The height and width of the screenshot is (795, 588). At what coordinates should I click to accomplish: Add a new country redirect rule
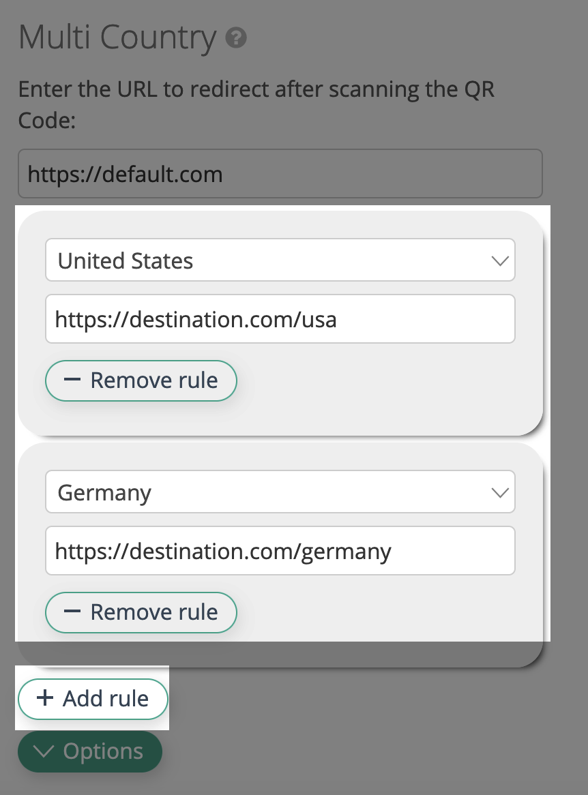pos(92,699)
